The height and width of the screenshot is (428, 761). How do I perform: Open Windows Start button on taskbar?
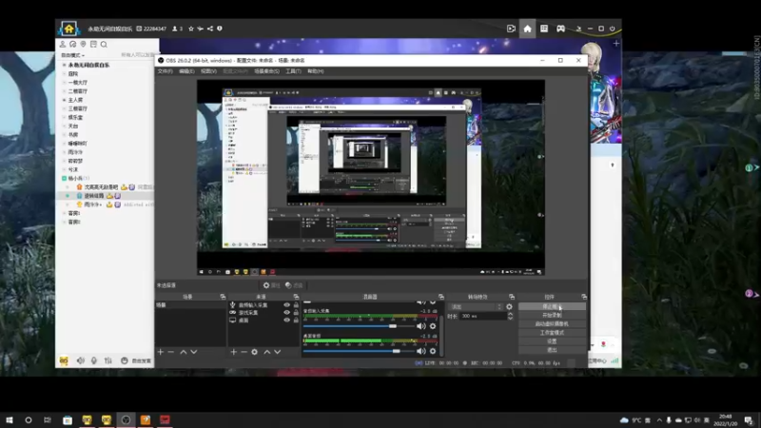click(x=10, y=420)
